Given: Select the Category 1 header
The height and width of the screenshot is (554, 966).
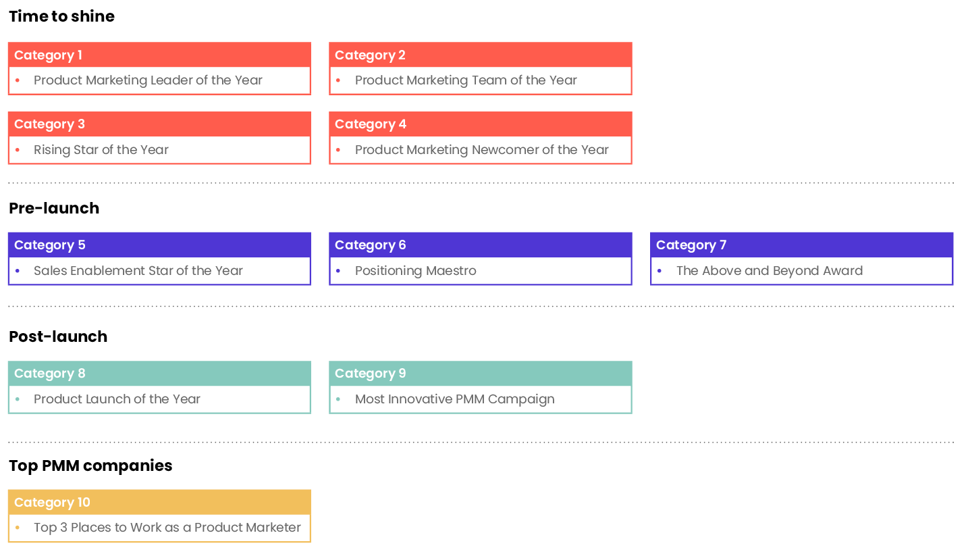Looking at the screenshot, I should [159, 55].
